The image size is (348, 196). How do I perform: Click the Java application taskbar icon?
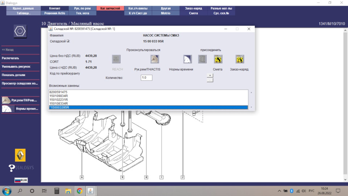91,191
